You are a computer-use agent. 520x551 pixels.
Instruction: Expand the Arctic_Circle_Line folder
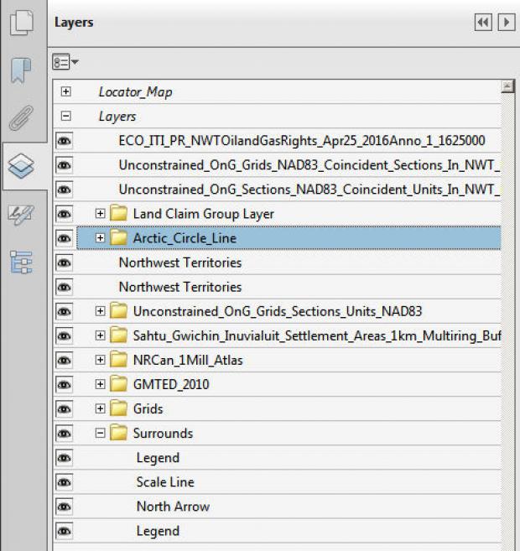100,238
